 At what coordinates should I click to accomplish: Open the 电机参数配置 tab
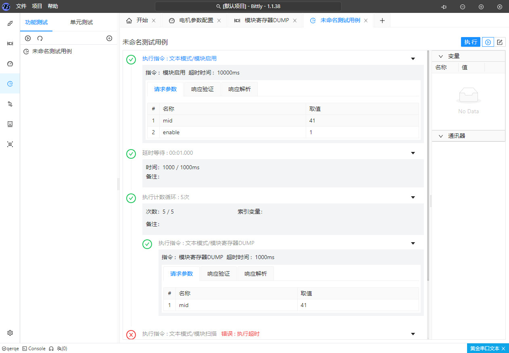pyautogui.click(x=196, y=21)
